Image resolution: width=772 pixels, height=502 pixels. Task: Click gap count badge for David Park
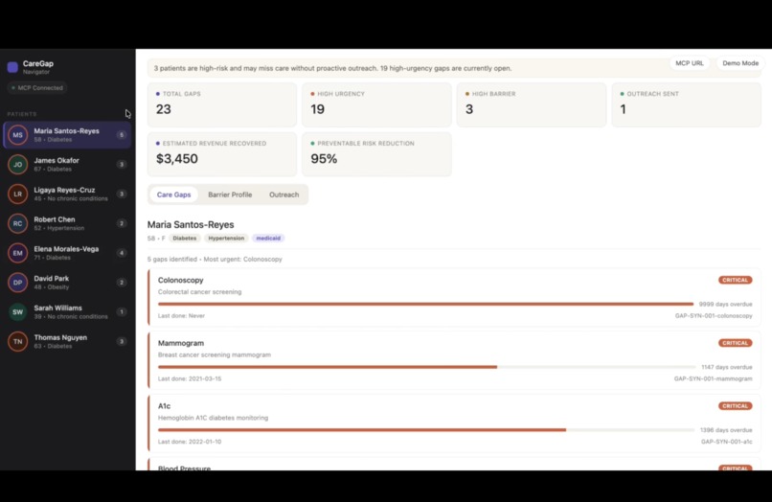click(x=122, y=283)
